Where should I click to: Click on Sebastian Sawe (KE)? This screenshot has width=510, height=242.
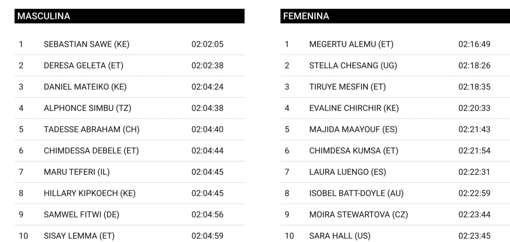click(x=86, y=44)
